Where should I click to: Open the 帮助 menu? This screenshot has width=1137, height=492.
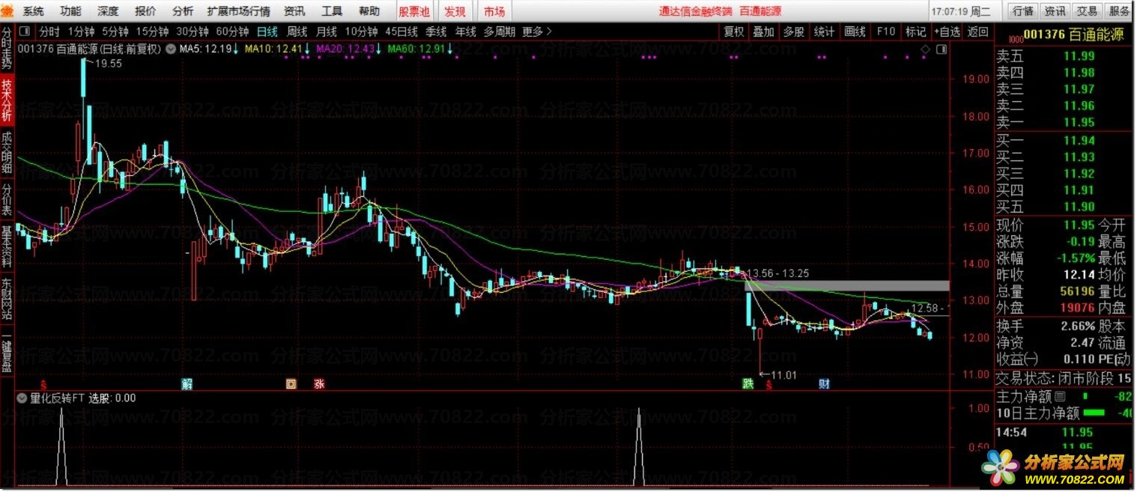coord(369,11)
